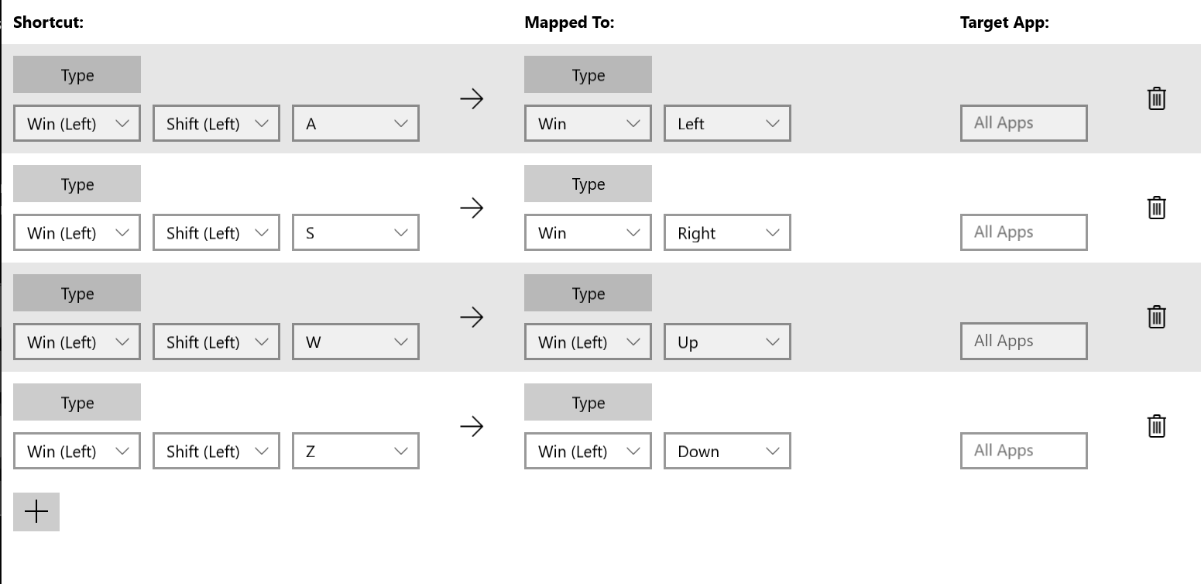The height and width of the screenshot is (584, 1201).
Task: Click Type for the Win+Shift+S shortcut
Action: coord(77,184)
